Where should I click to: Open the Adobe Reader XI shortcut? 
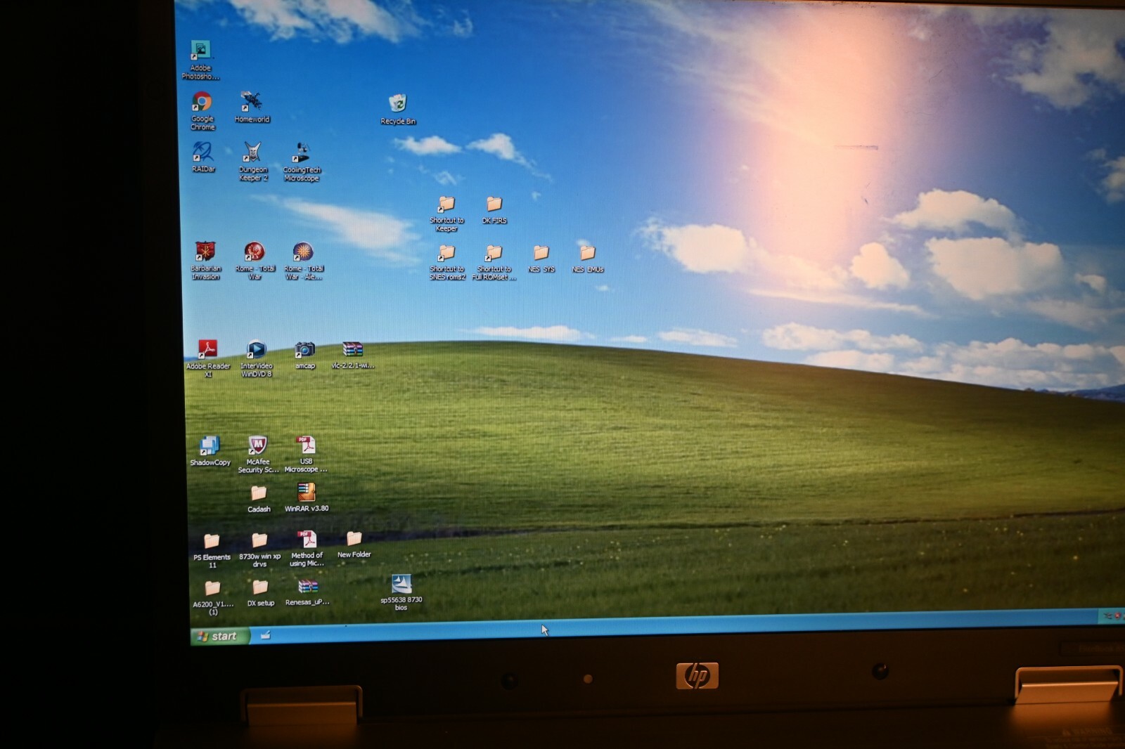(208, 358)
